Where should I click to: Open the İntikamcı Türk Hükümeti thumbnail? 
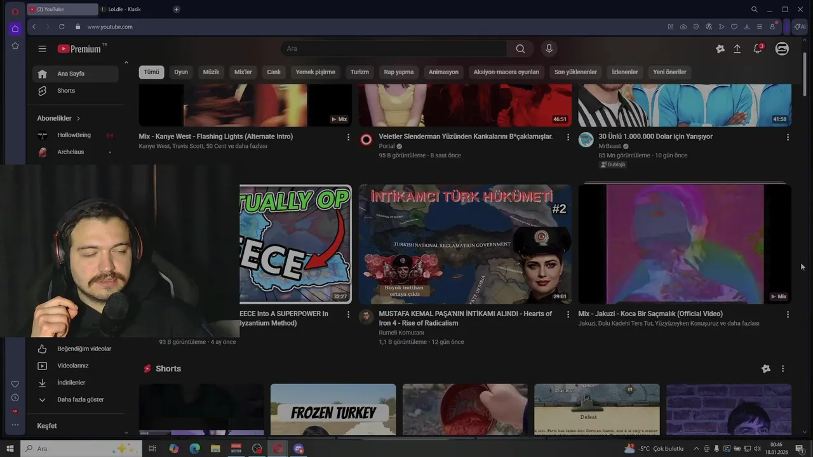pyautogui.click(x=465, y=244)
